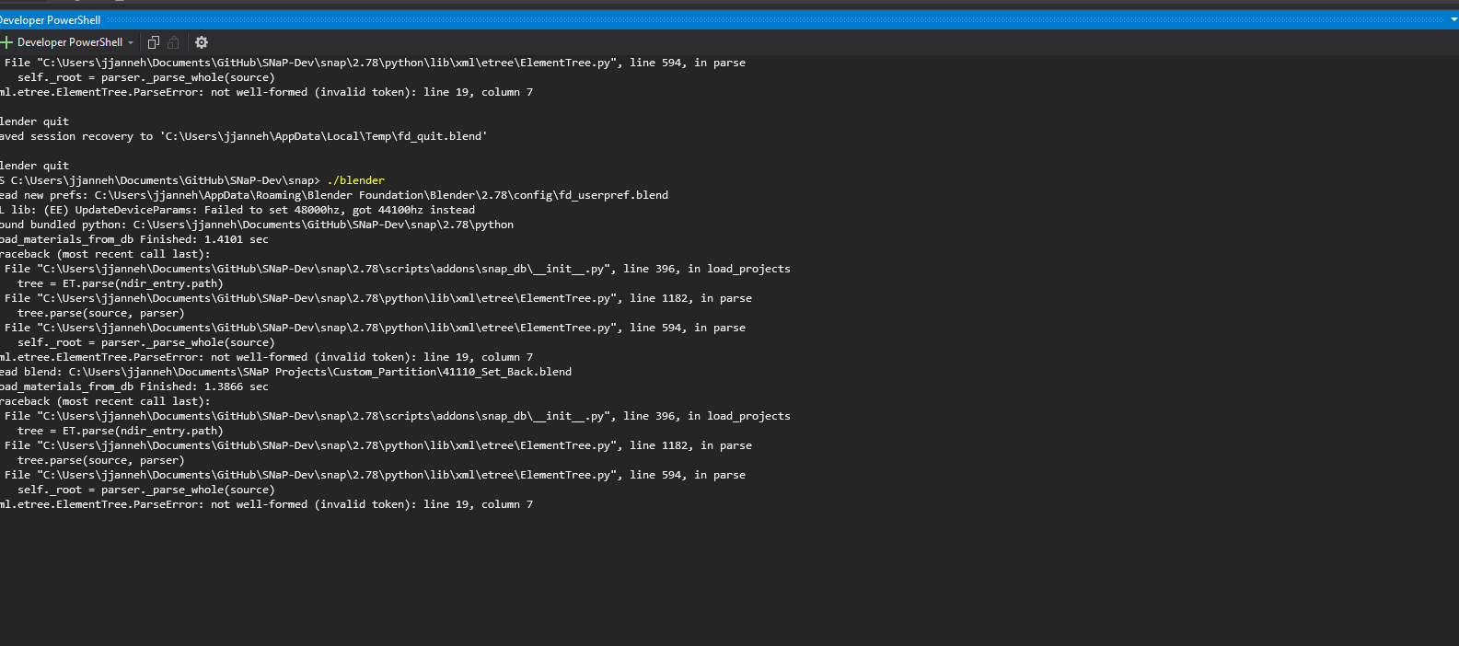Click 'Finished: 1.4101 sec' materials line
Screen dimensions: 1459x646
(134, 239)
